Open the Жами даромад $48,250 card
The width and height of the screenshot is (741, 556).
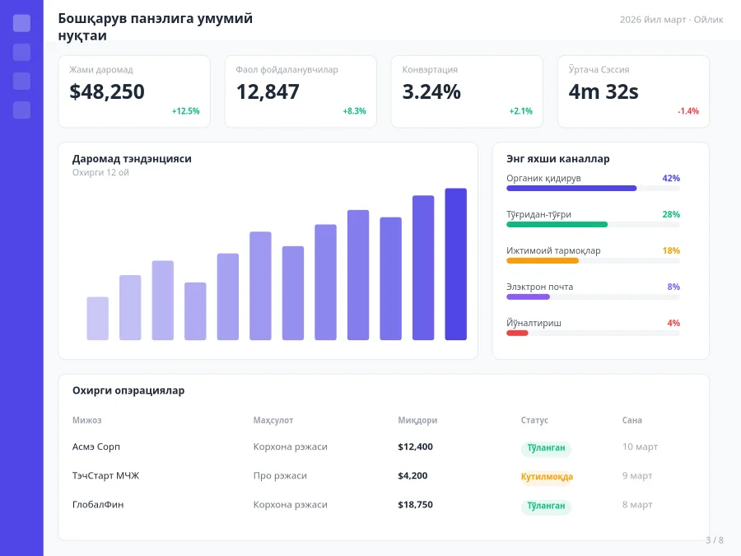[x=134, y=91]
